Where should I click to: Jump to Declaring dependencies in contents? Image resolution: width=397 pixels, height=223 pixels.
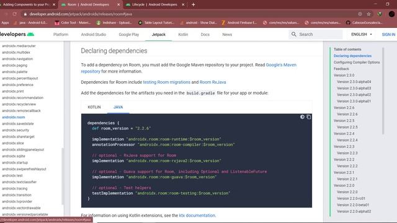click(352, 56)
